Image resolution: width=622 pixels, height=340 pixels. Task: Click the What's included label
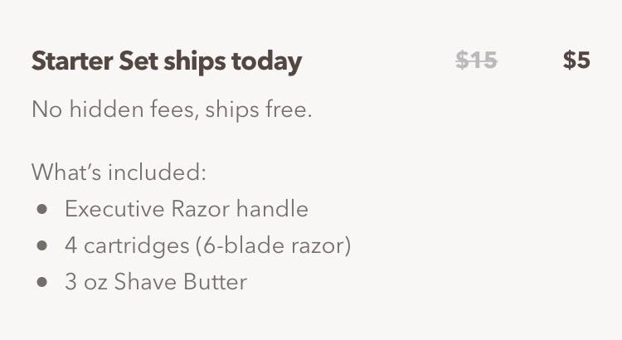tap(119, 172)
